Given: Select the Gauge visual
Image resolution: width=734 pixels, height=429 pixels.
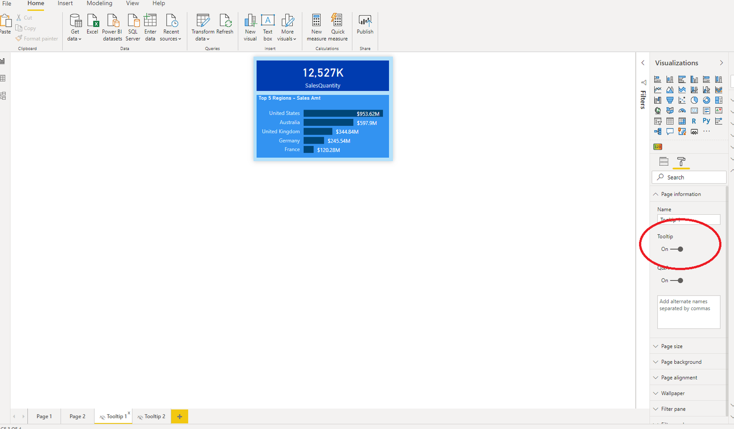Looking at the screenshot, I should [x=682, y=111].
